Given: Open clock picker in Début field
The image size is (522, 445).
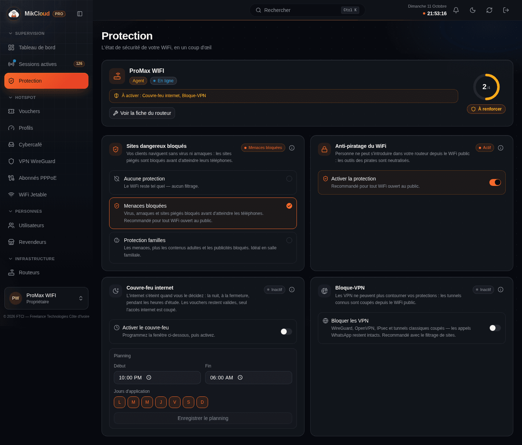Looking at the screenshot, I should tap(149, 378).
